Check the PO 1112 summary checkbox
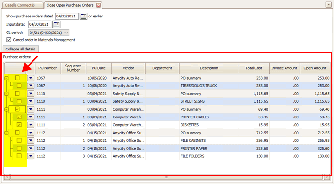334x184 pixels. 17,133
